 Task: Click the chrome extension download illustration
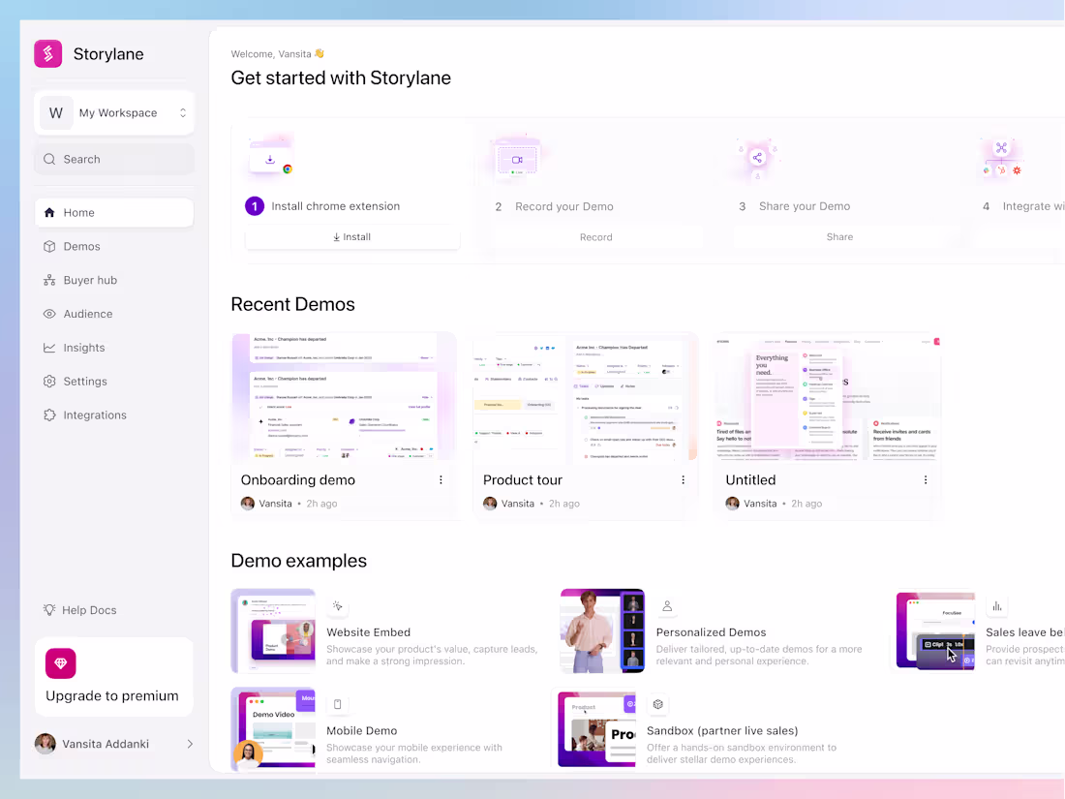point(271,158)
